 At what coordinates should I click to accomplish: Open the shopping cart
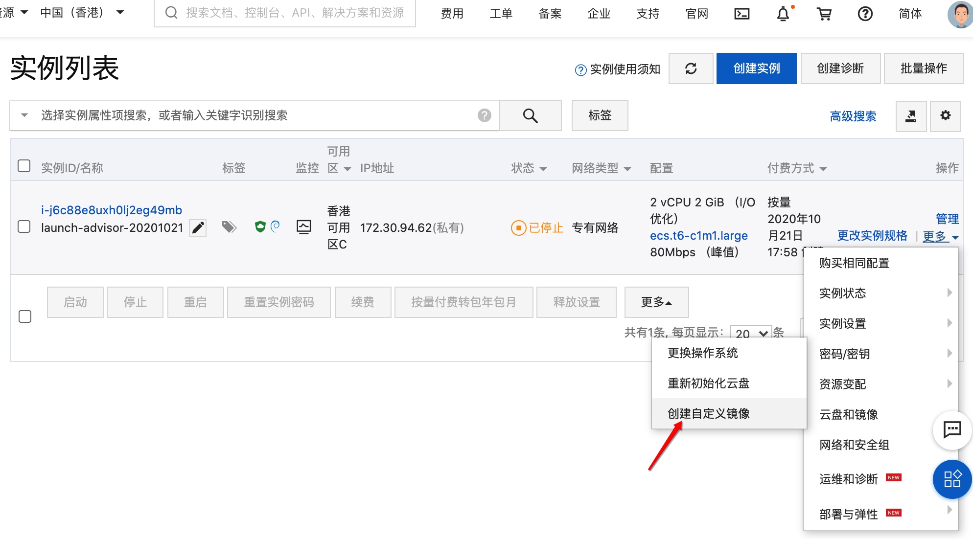coord(824,14)
